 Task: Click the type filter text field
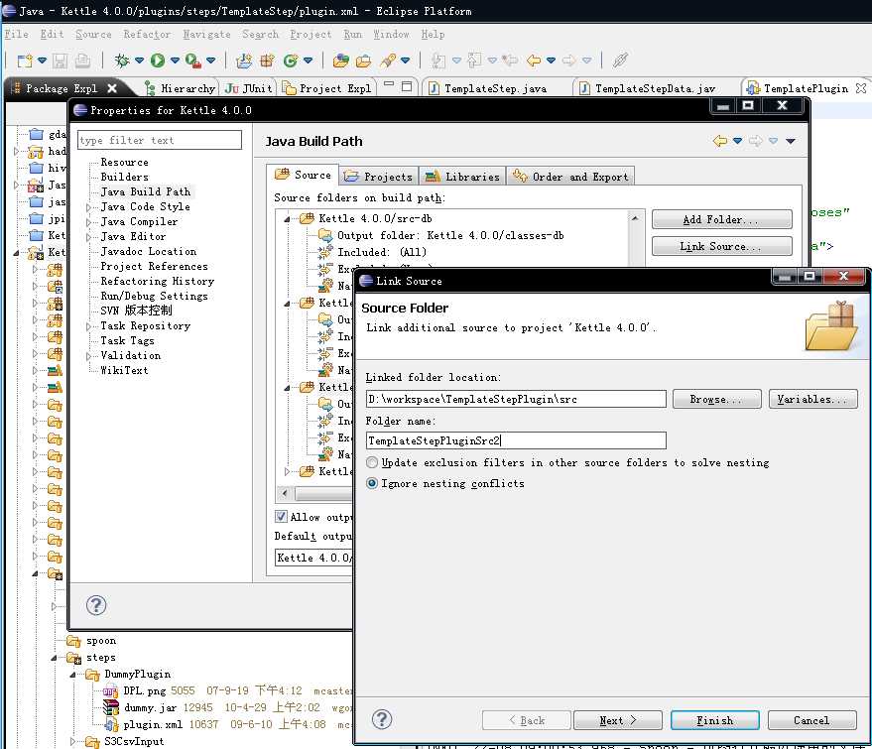pos(160,140)
